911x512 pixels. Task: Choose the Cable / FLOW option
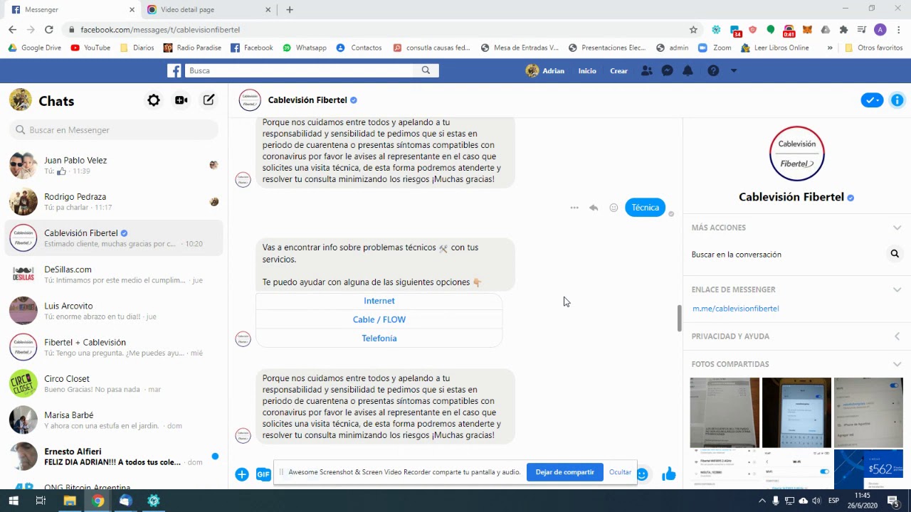(x=379, y=319)
